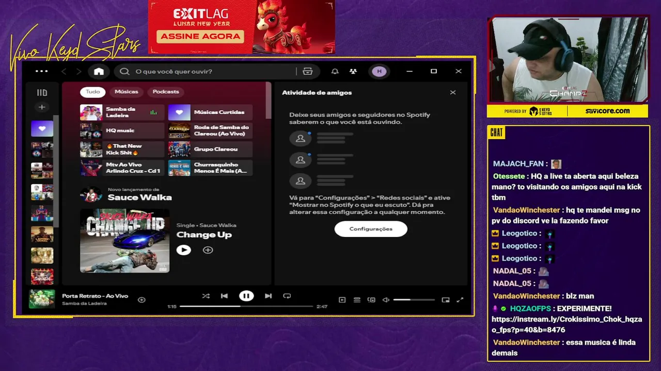Select the Músicas filter chip
The image size is (661, 371).
(127, 92)
